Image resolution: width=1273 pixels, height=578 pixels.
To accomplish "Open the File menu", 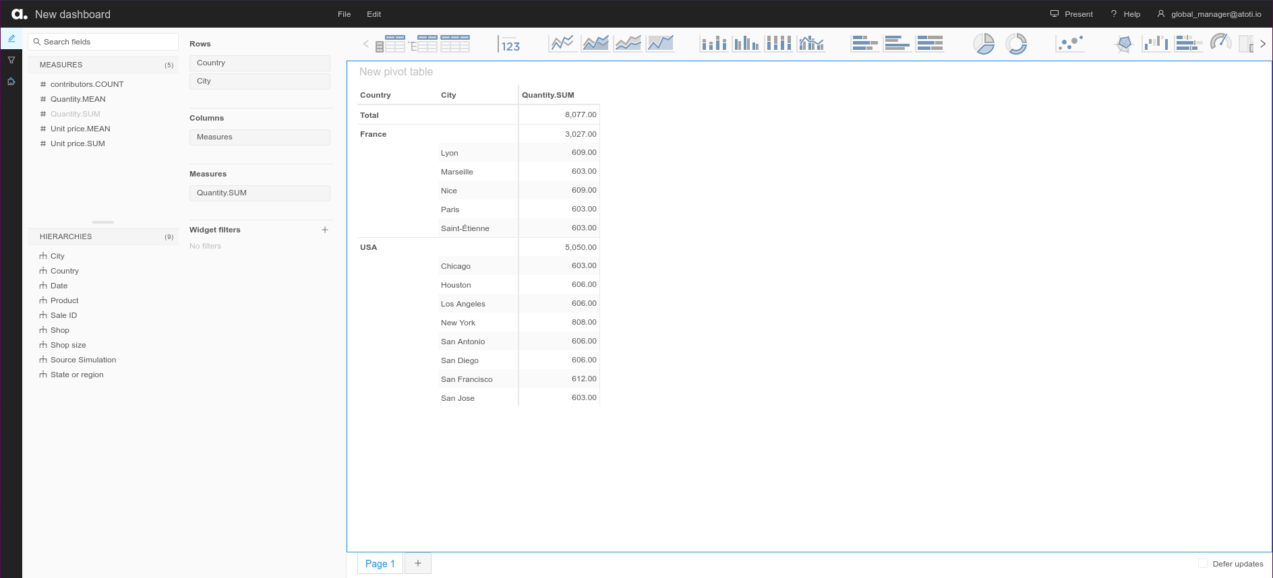I will coord(344,14).
